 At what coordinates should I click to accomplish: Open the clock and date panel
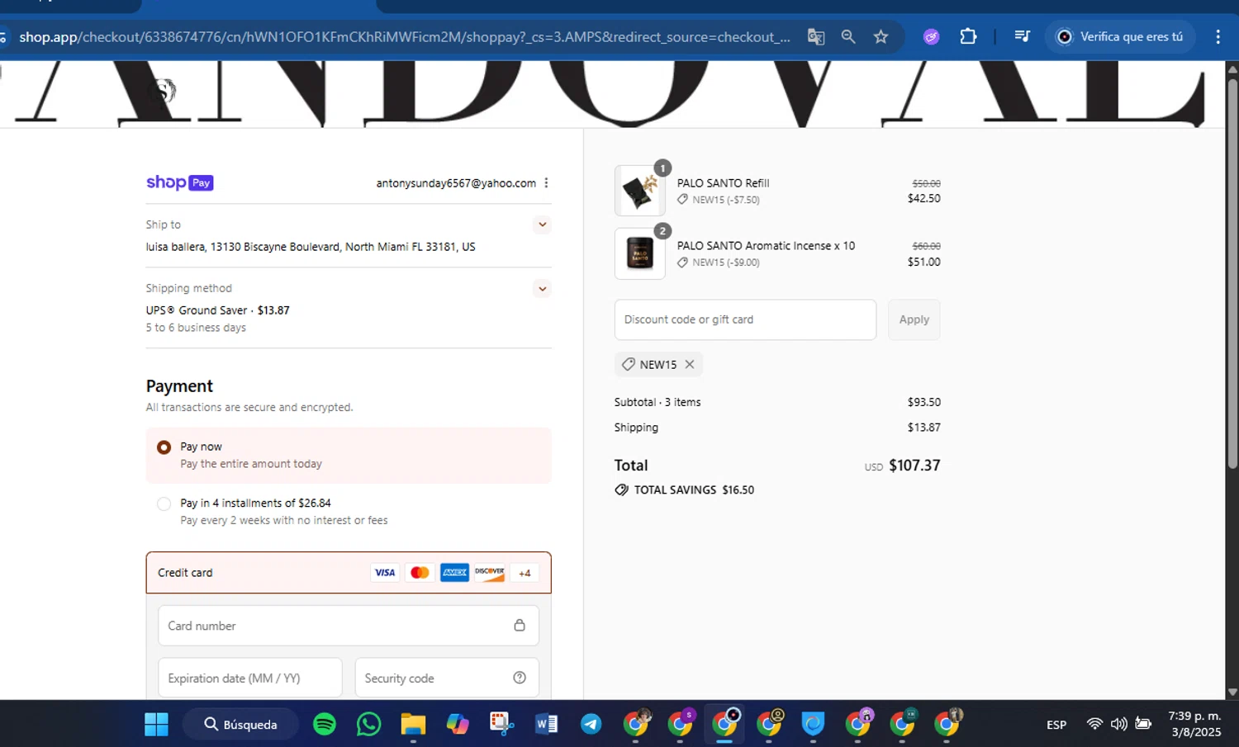click(x=1194, y=724)
